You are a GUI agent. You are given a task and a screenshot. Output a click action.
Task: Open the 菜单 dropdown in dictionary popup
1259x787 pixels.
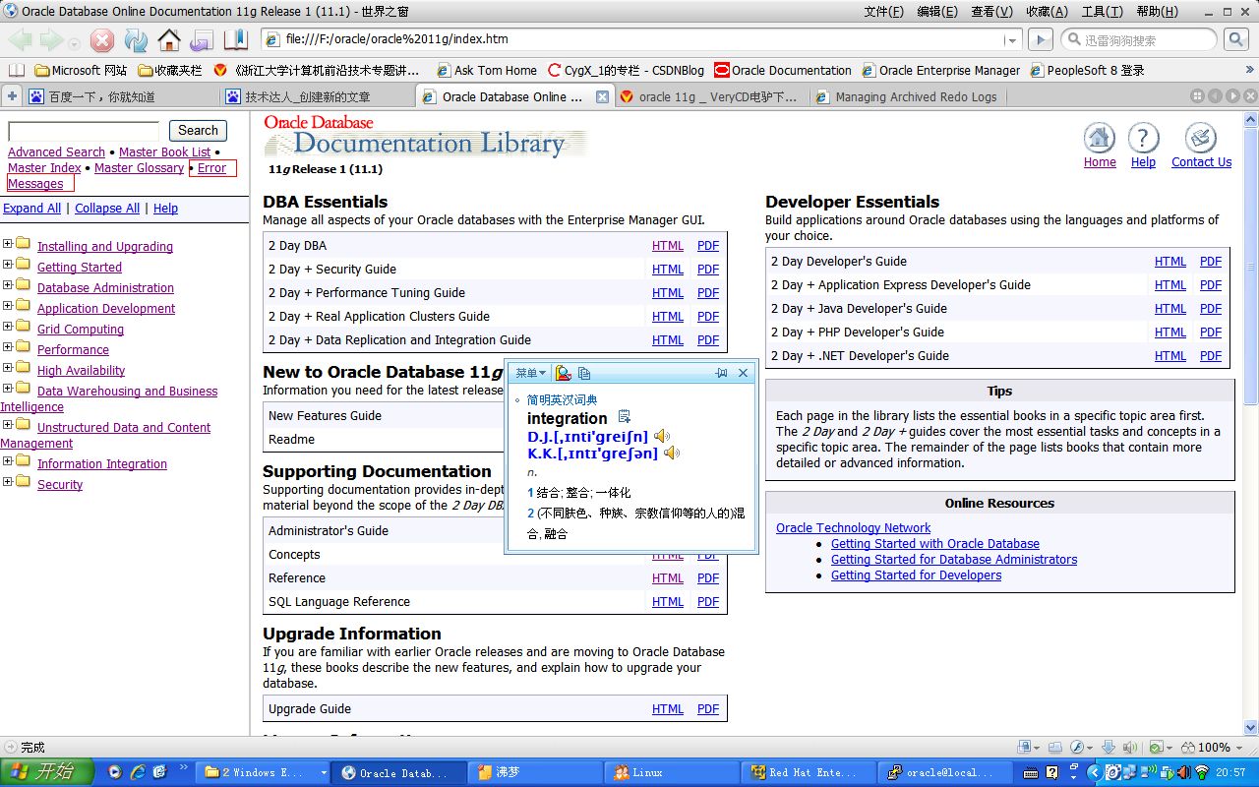(530, 373)
